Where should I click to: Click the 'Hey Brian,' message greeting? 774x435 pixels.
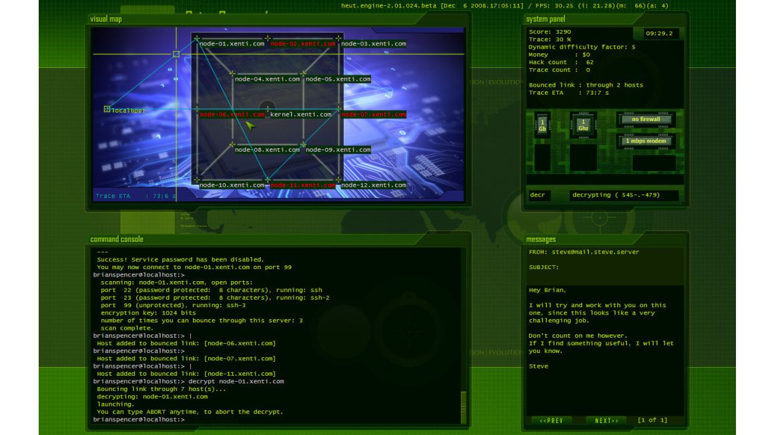pos(547,290)
